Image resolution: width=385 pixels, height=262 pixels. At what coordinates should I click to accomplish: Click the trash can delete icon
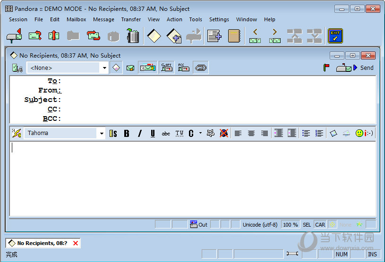133,36
